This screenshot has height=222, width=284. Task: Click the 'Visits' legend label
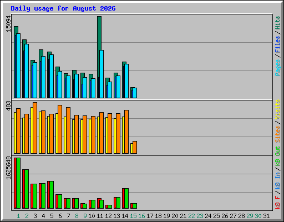pos(278,109)
